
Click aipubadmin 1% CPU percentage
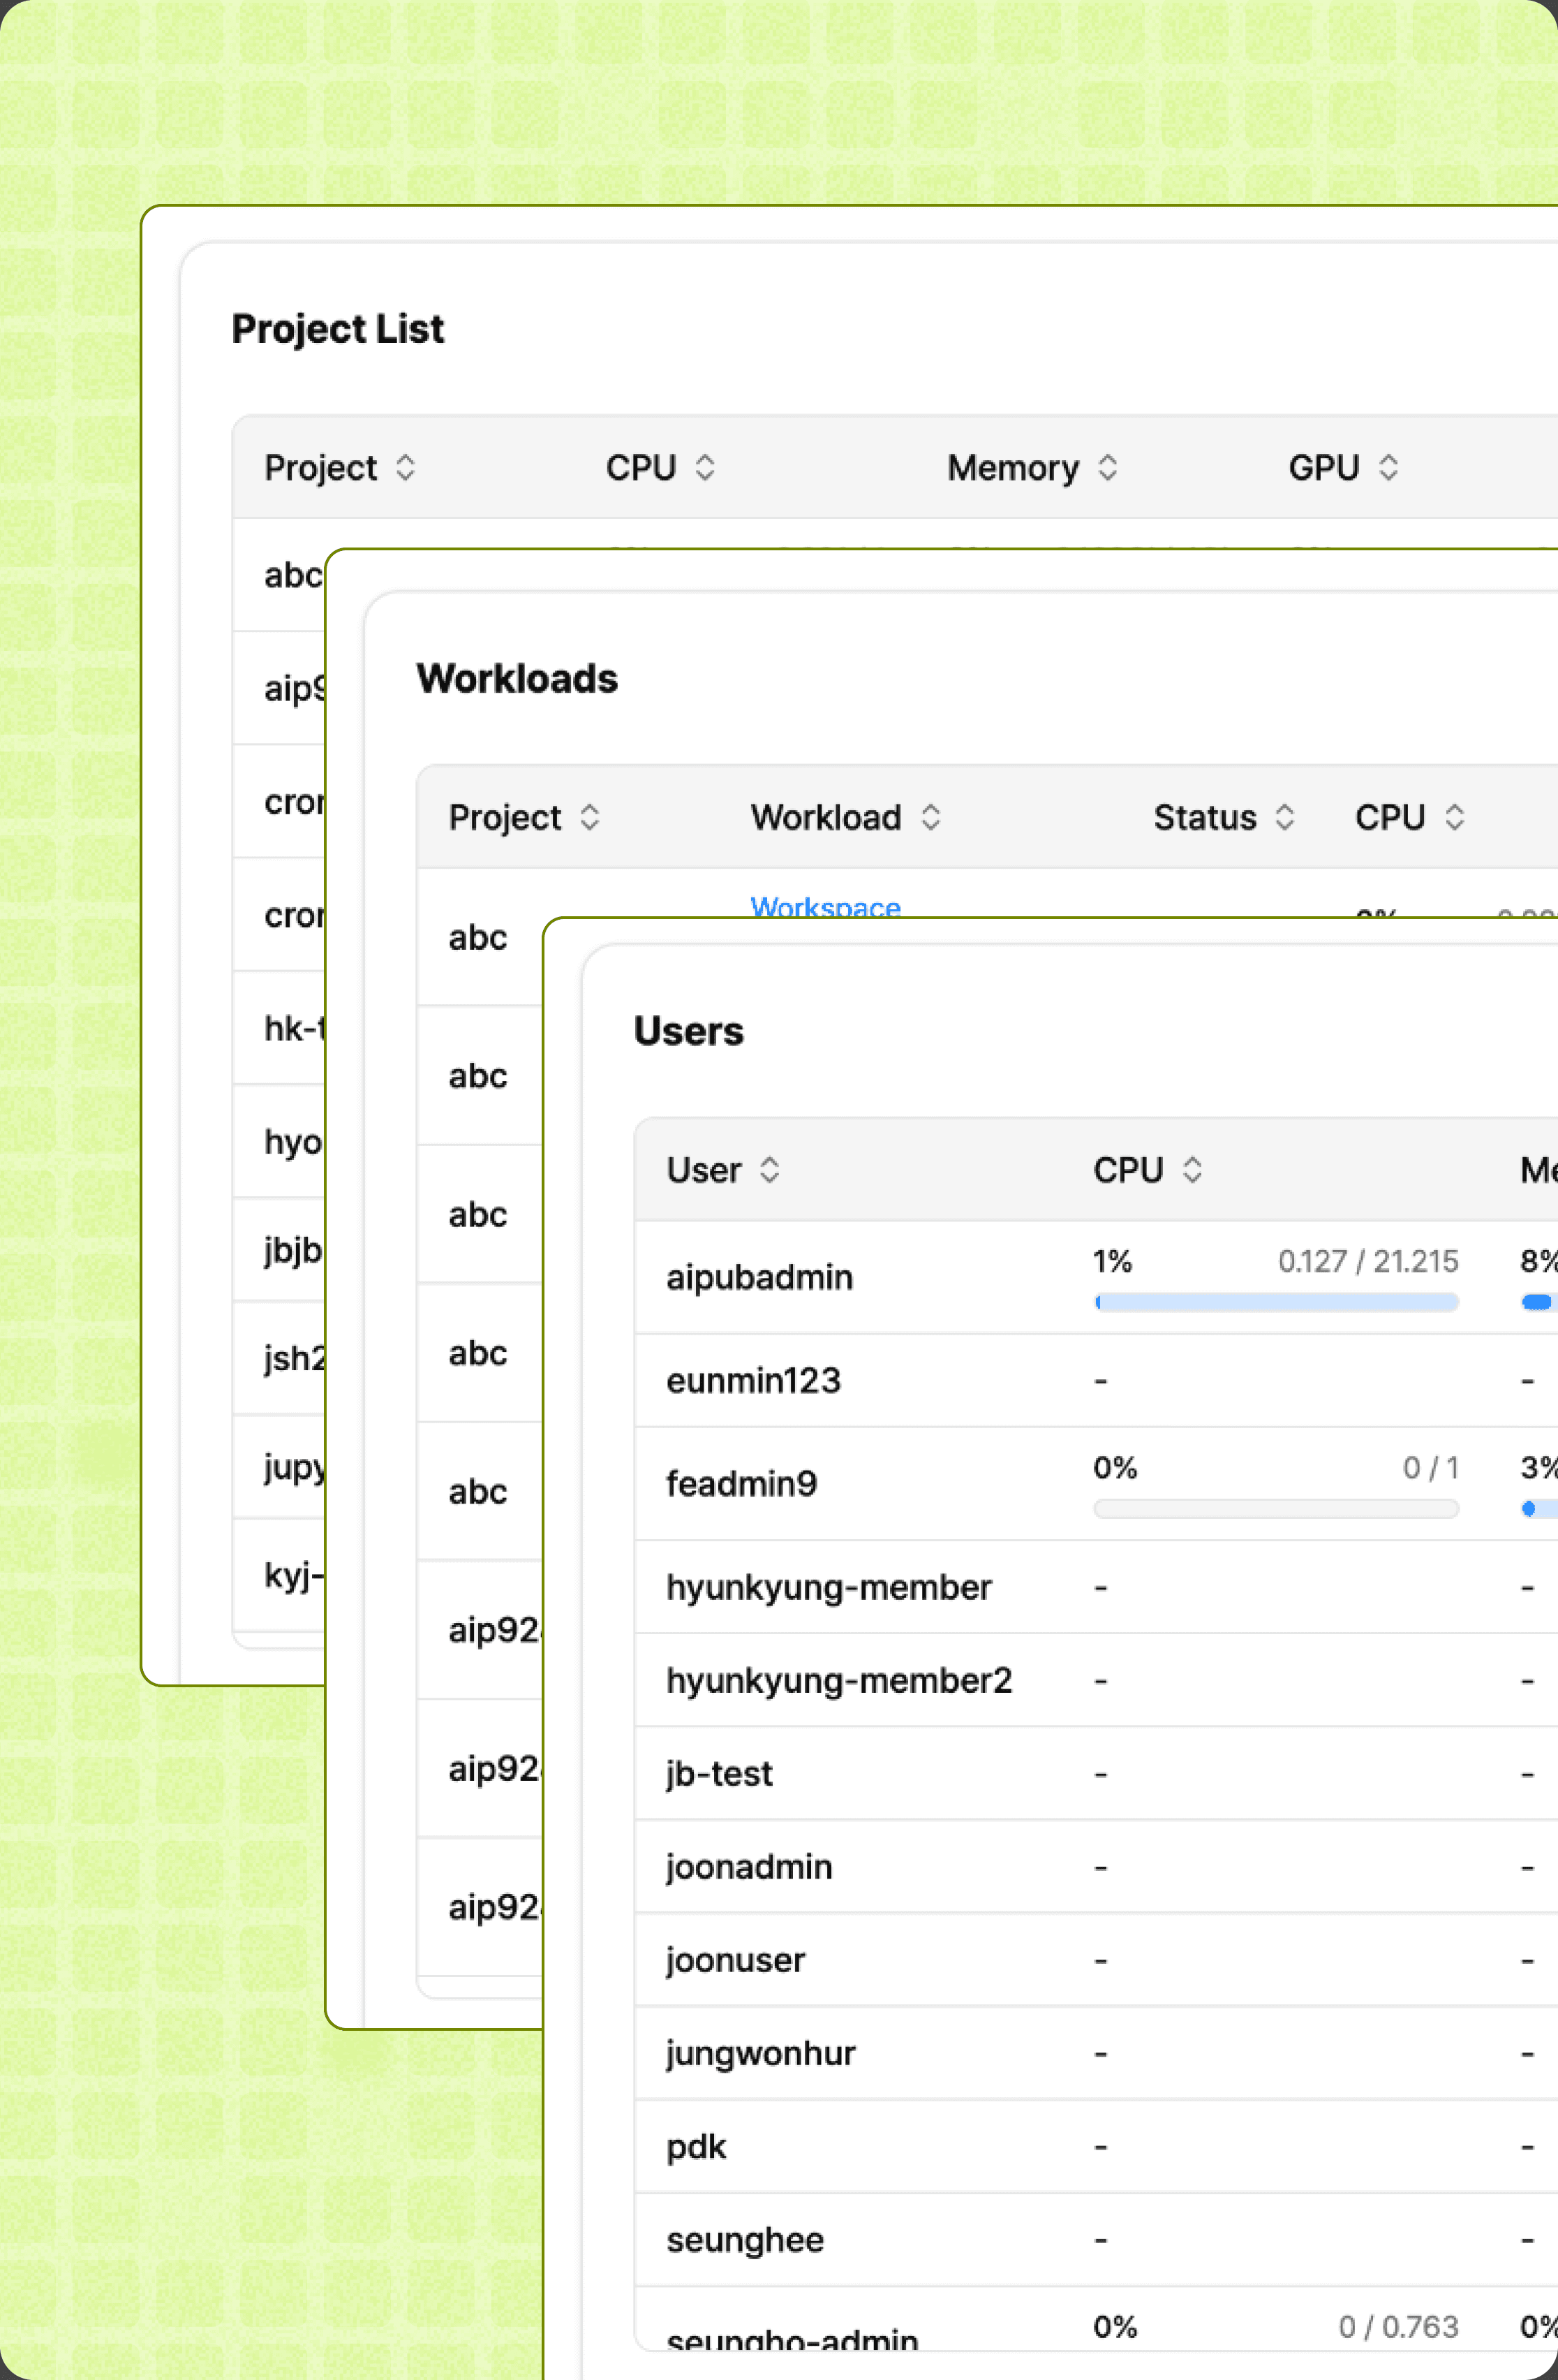pyautogui.click(x=1112, y=1261)
